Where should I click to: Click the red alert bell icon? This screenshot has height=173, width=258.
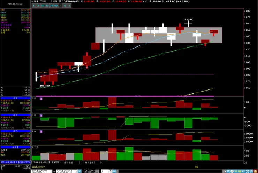255,171
